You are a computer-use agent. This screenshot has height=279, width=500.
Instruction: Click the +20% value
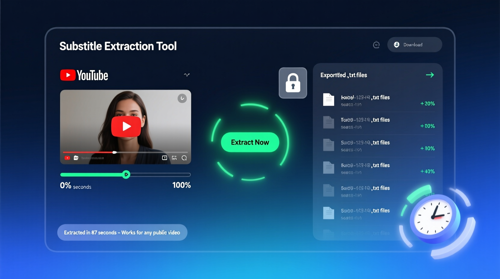tap(428, 104)
